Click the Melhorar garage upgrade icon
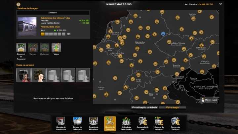The image size is (238, 134). (45, 48)
